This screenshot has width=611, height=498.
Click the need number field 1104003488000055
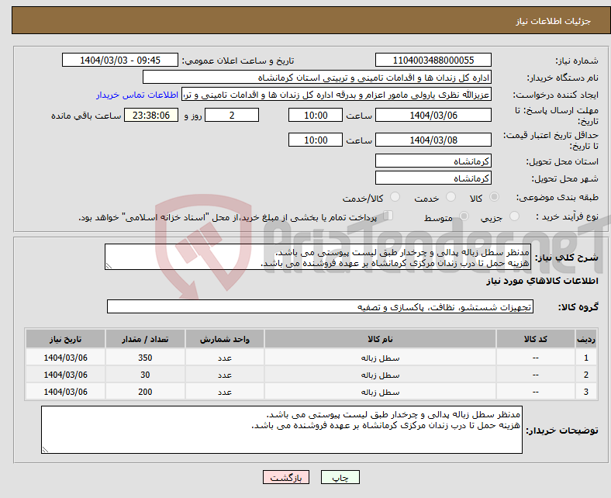coord(433,60)
